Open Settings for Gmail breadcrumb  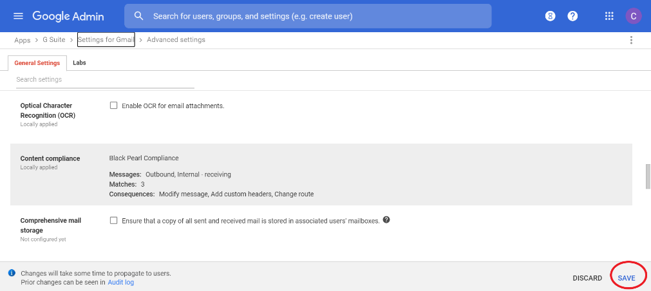click(x=106, y=39)
